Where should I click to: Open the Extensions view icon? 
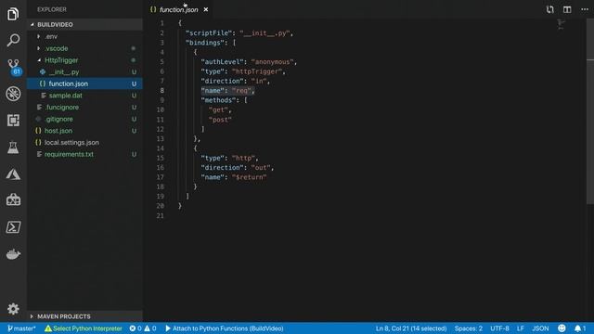point(13,120)
